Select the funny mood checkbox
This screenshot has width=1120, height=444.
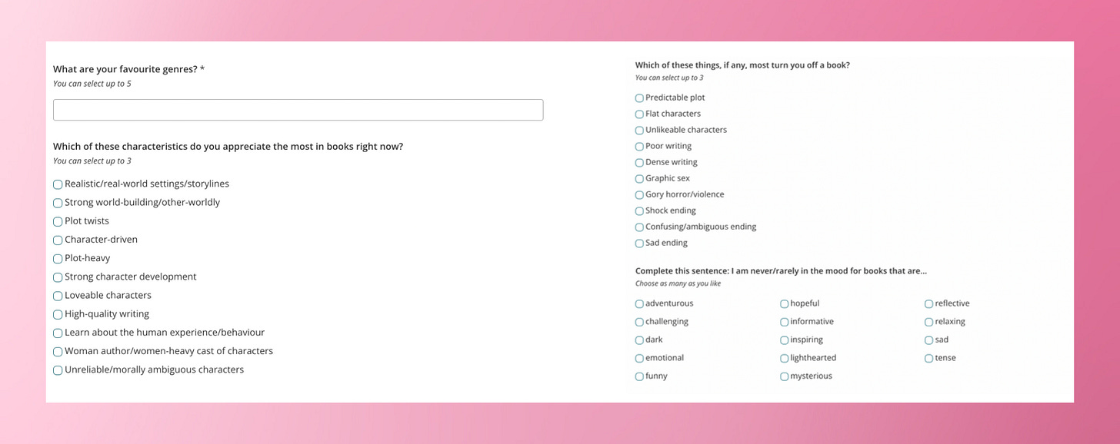[639, 376]
